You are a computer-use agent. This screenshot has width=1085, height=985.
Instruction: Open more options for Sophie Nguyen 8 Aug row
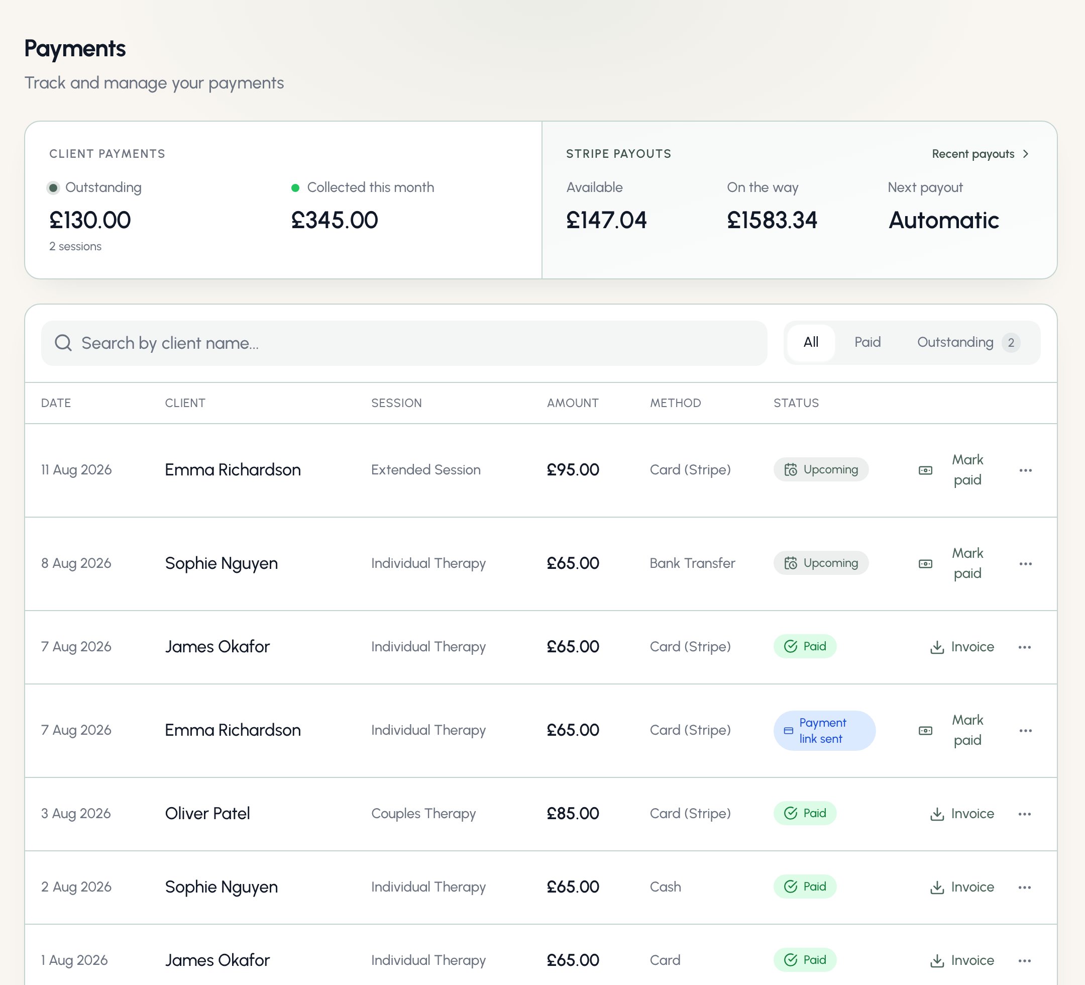coord(1025,564)
